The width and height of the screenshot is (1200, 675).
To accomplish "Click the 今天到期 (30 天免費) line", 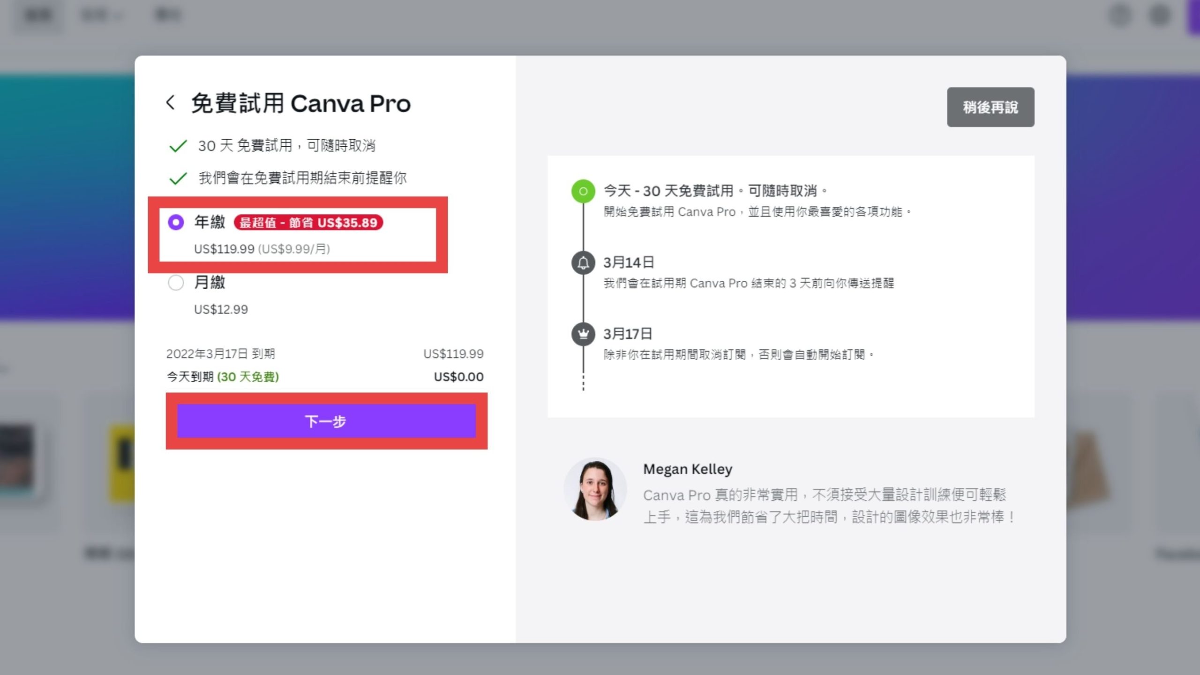I will 223,377.
